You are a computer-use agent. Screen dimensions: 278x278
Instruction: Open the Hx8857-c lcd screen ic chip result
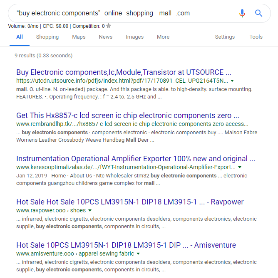tap(128, 116)
